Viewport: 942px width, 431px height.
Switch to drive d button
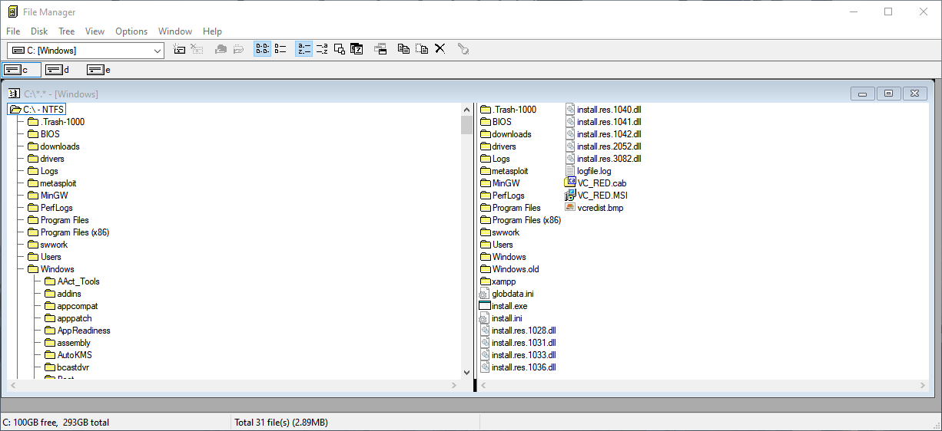coord(58,70)
